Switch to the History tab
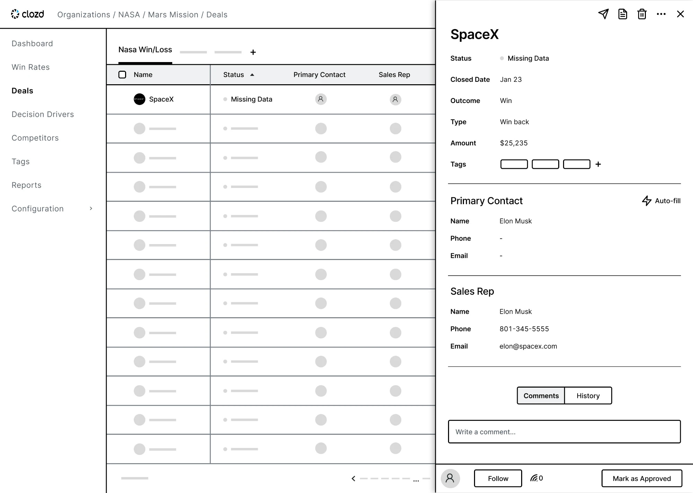 (588, 396)
